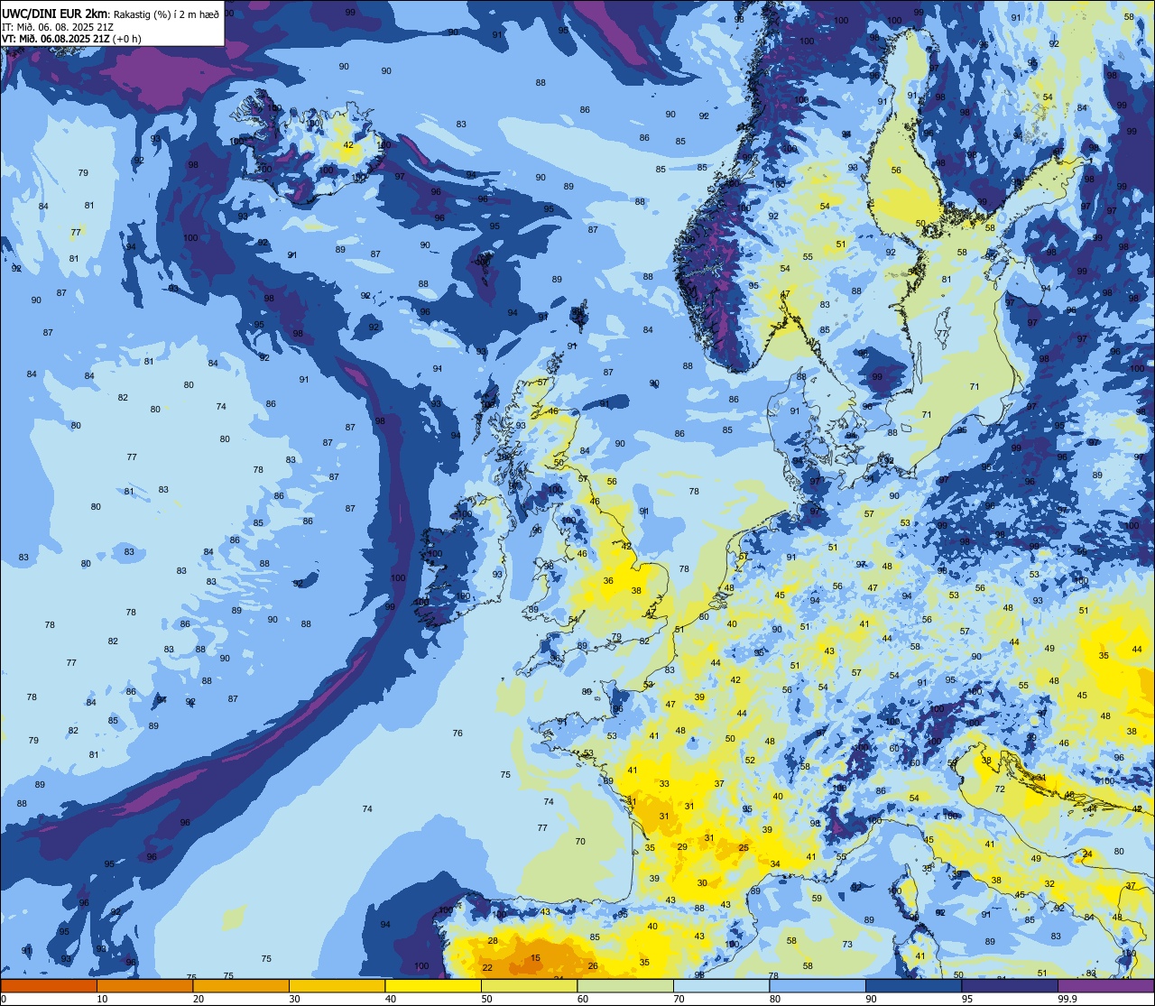1155x1006 pixels.
Task: Click the value '73' over the Mediterranean
Action: click(x=847, y=945)
